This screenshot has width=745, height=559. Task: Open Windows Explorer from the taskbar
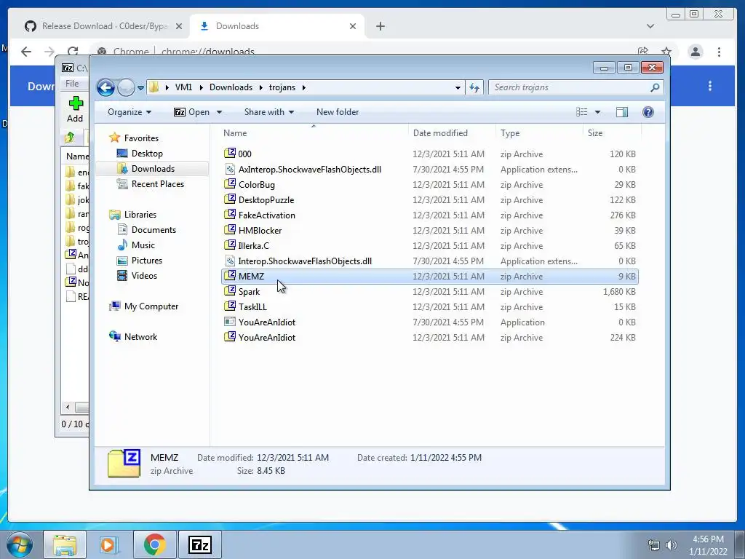point(65,544)
